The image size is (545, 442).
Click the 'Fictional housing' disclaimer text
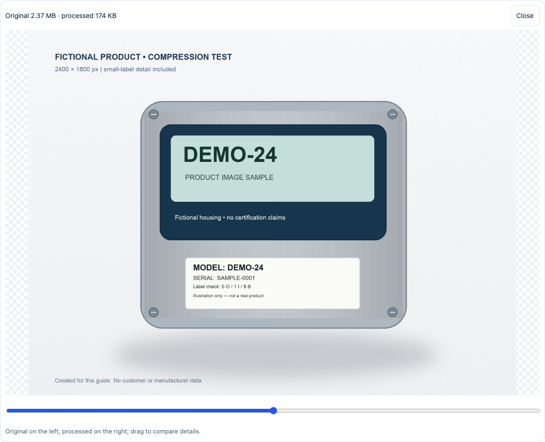[230, 217]
